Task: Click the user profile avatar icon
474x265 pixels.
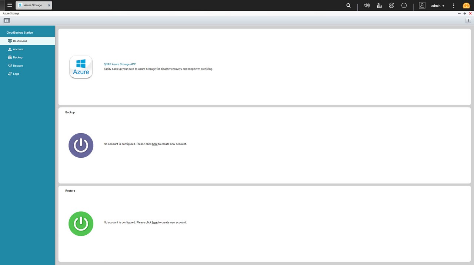Action: (x=422, y=6)
